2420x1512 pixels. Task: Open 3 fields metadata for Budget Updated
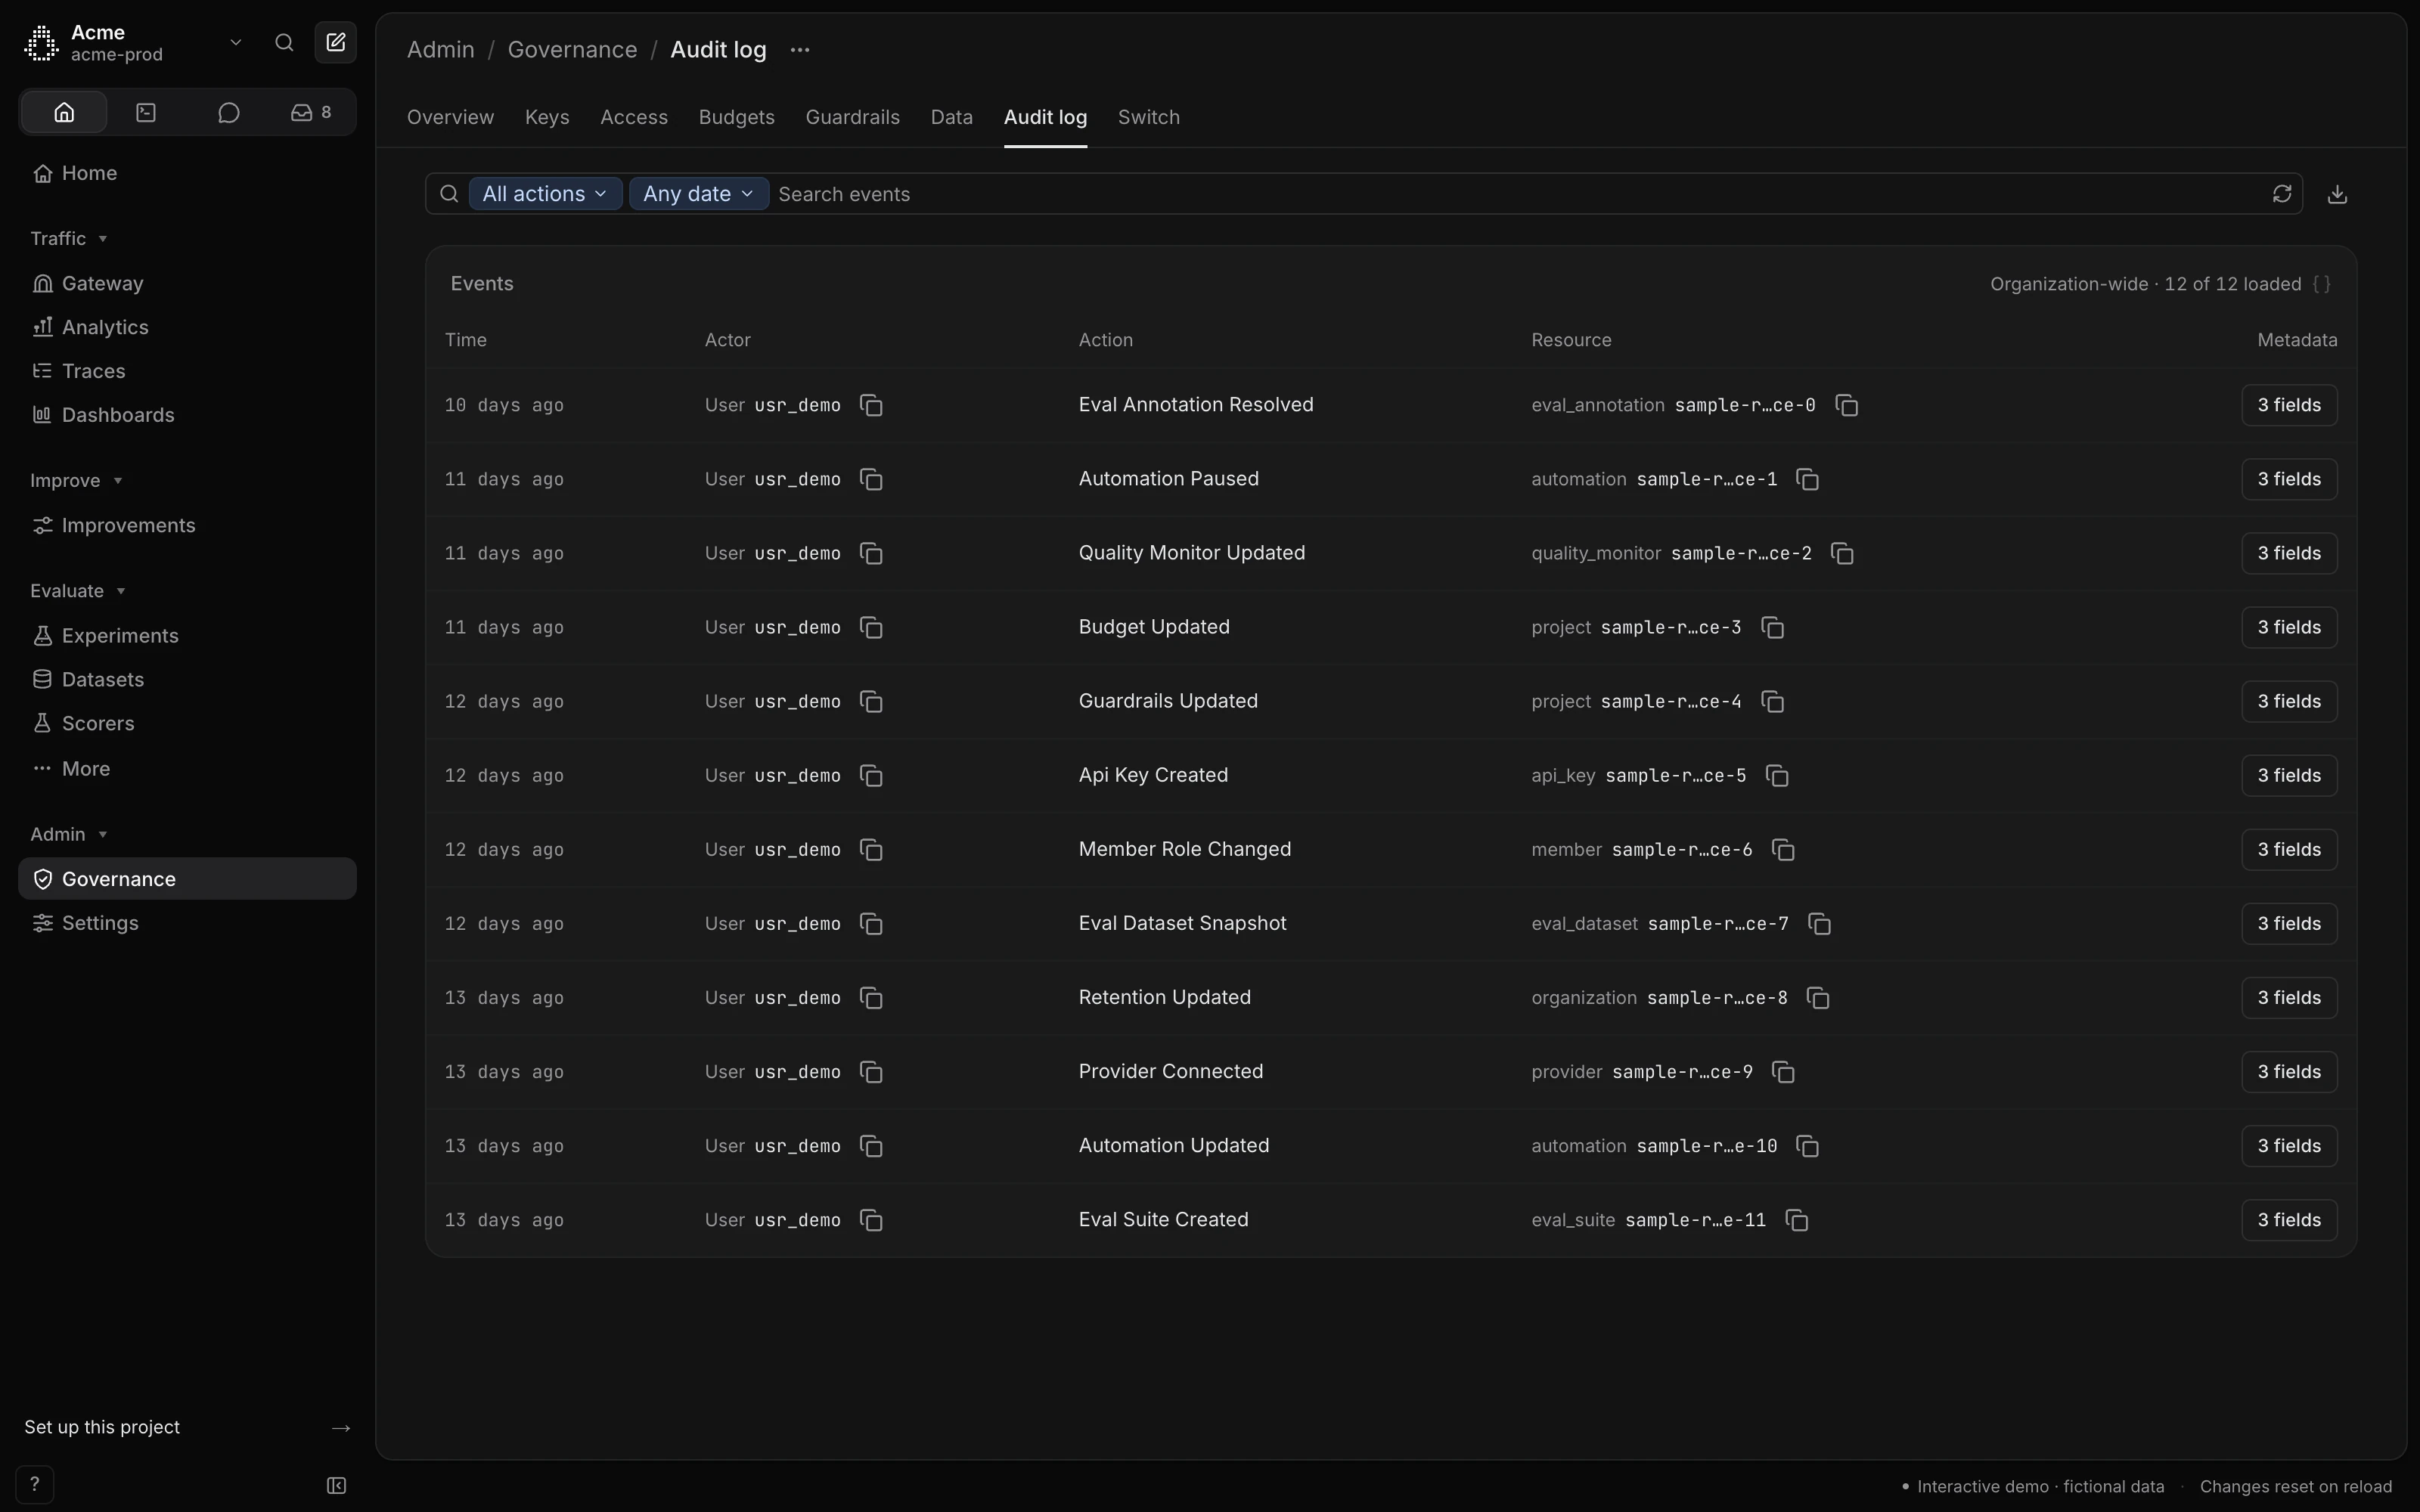(x=2288, y=628)
